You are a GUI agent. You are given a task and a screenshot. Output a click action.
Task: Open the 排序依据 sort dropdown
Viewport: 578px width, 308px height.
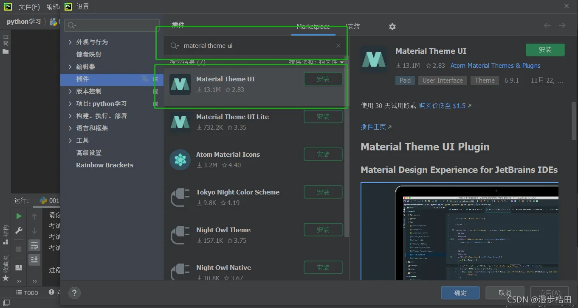click(317, 62)
